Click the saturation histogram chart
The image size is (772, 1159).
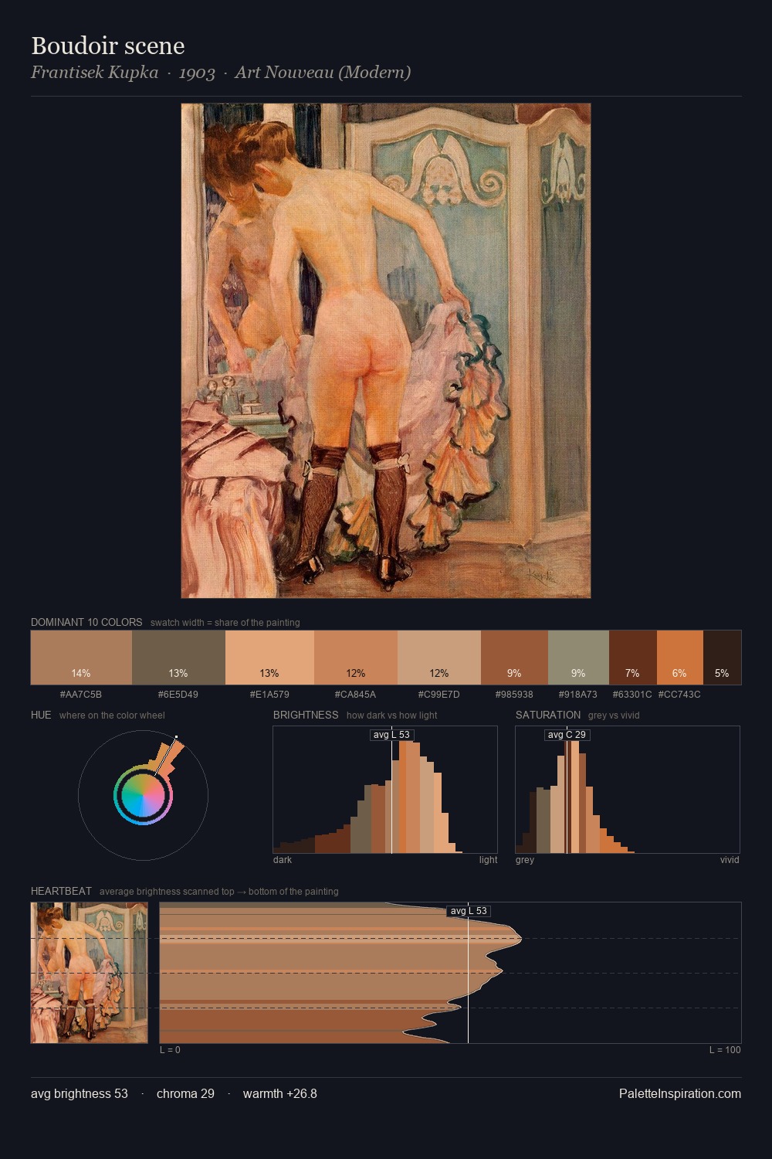click(x=628, y=790)
